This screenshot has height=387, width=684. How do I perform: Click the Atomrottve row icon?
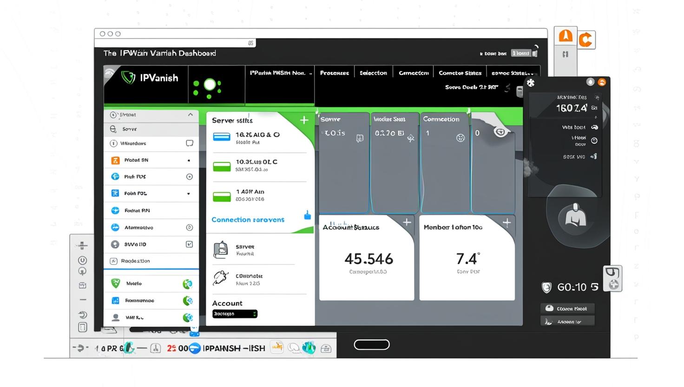tap(115, 227)
